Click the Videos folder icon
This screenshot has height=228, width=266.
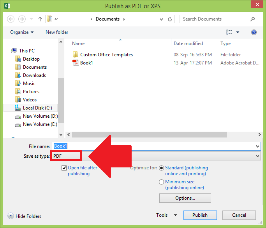tap(18, 99)
